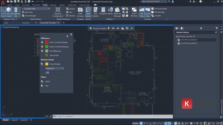223x125 pixels.
Task: Open the Annotate ribbon tab
Action: coord(26,5)
